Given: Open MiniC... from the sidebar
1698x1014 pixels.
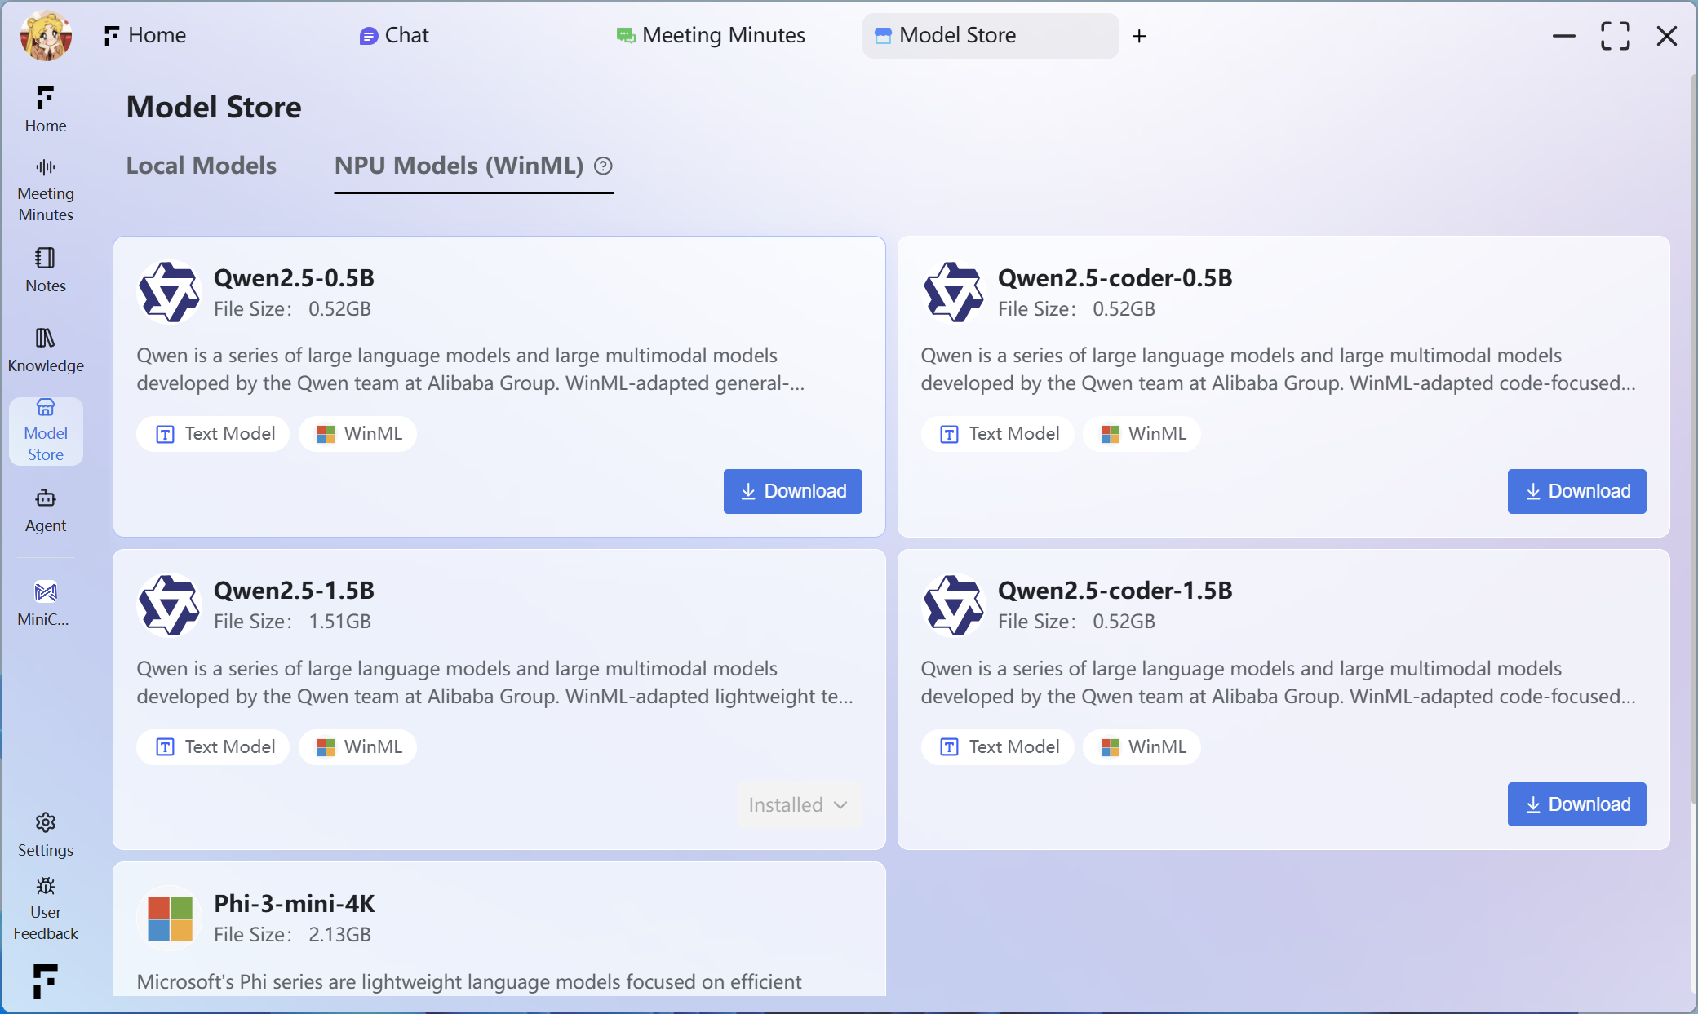Looking at the screenshot, I should pos(46,603).
